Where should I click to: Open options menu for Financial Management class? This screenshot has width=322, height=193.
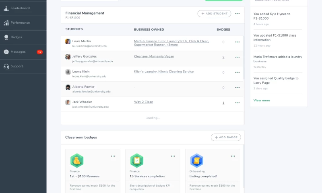point(237,14)
